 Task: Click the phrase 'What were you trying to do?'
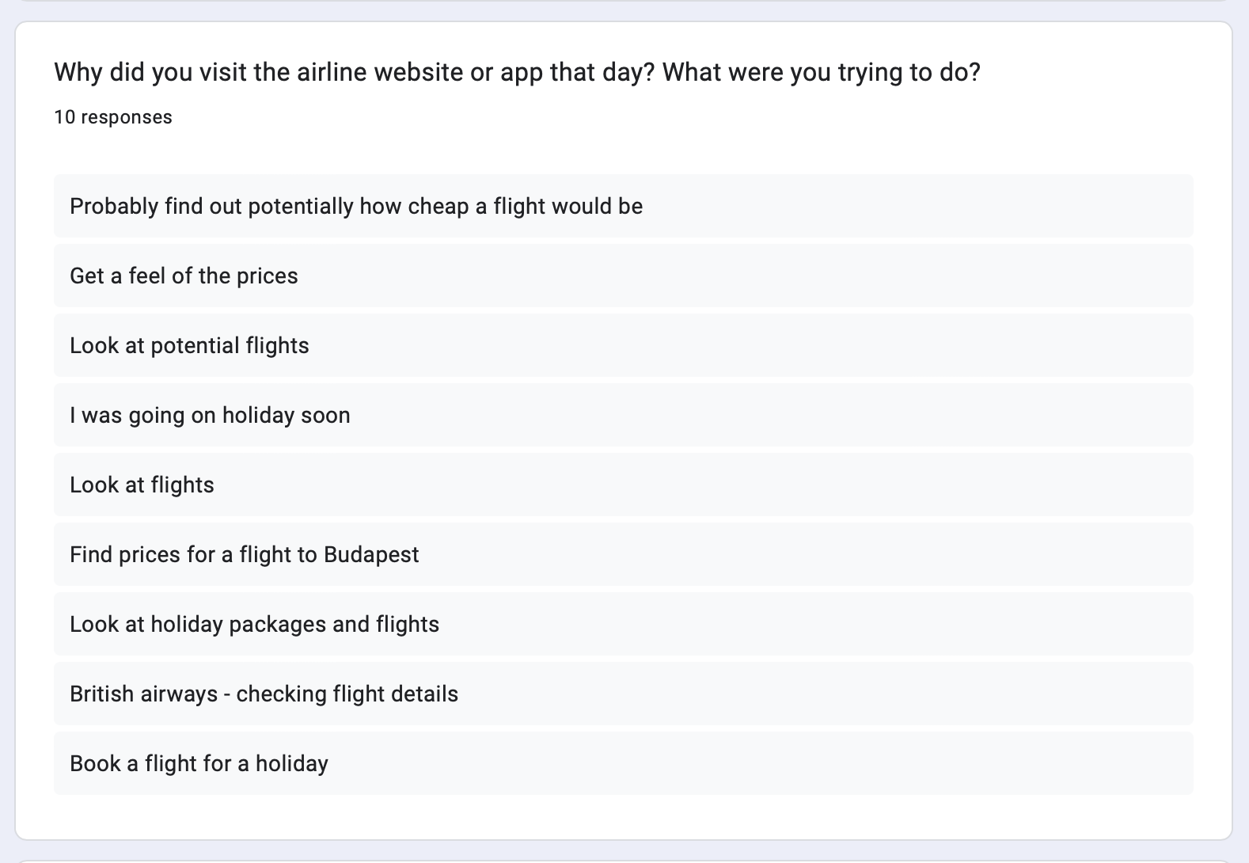(x=822, y=73)
